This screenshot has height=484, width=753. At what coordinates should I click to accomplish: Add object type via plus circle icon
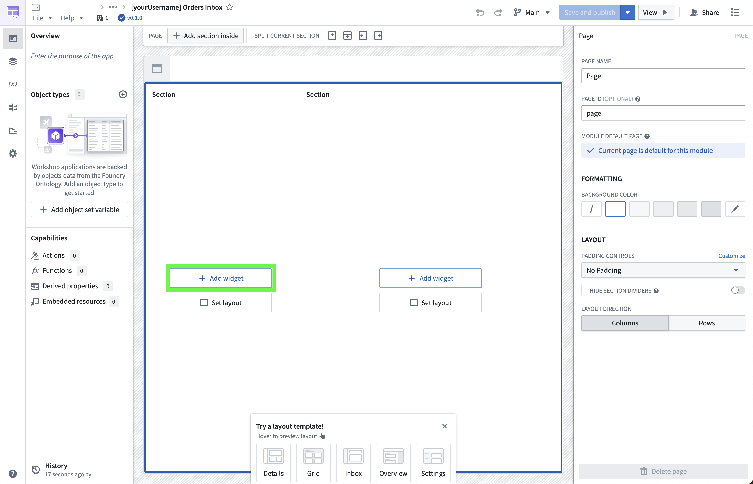[123, 94]
